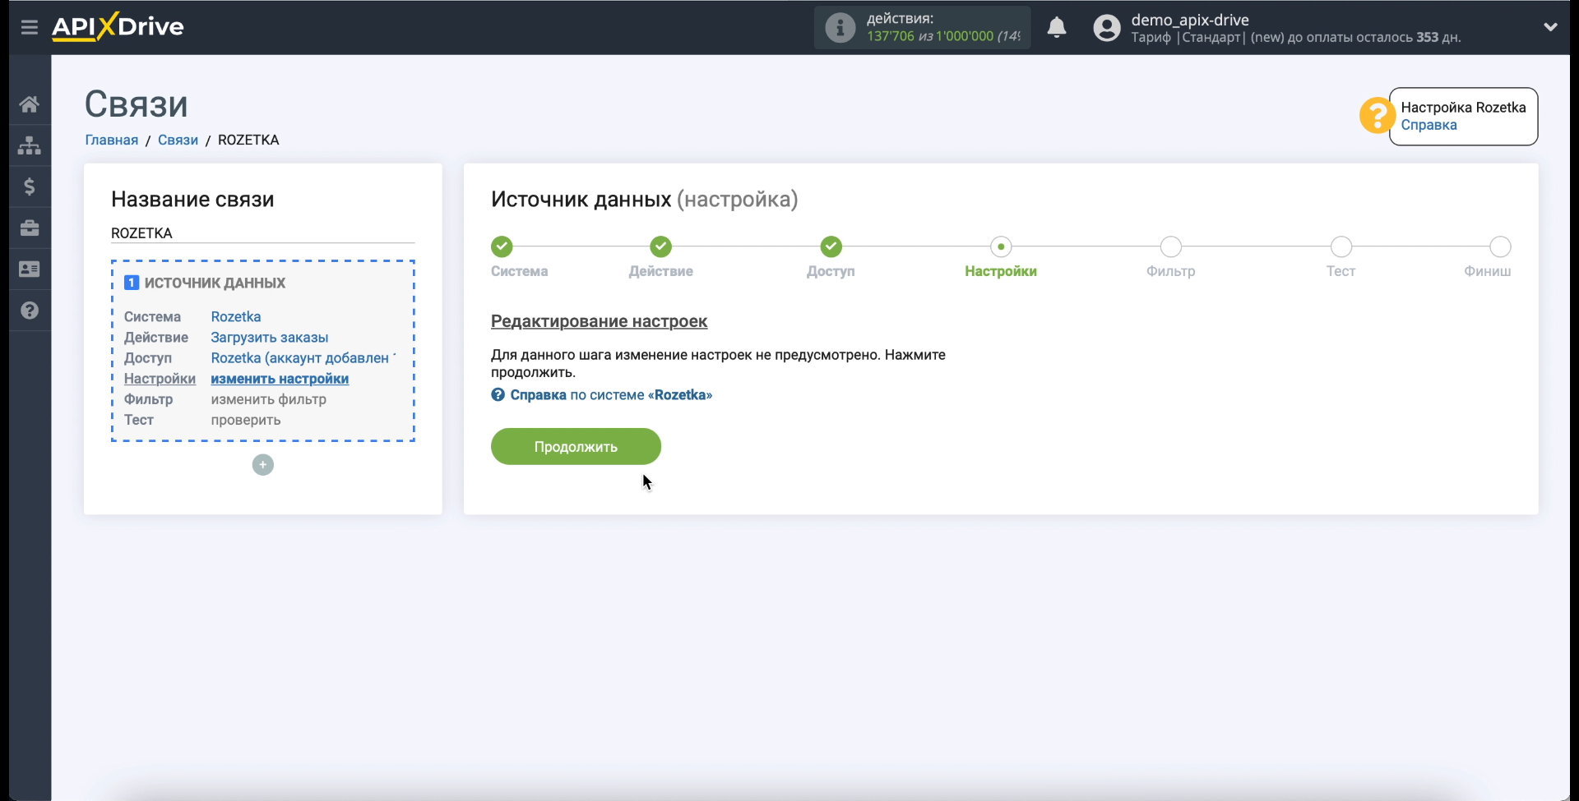Image resolution: width=1579 pixels, height=801 pixels.
Task: Click the Редактирование настроек heading
Action: point(599,321)
